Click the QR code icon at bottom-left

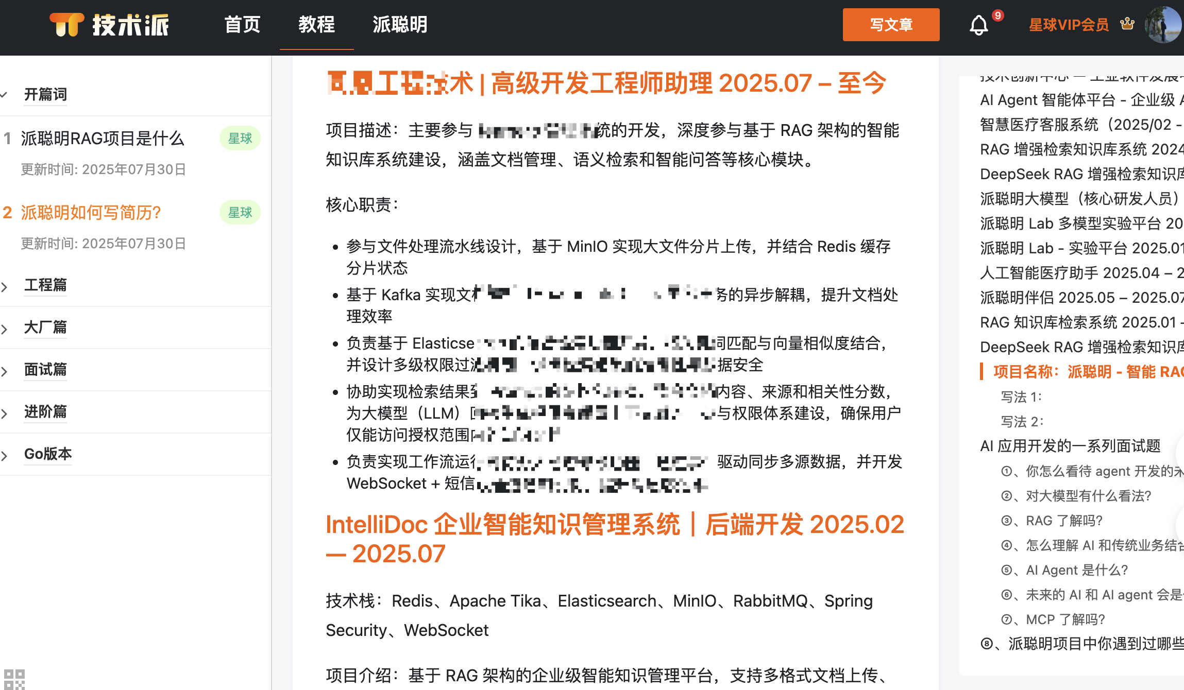(x=14, y=679)
